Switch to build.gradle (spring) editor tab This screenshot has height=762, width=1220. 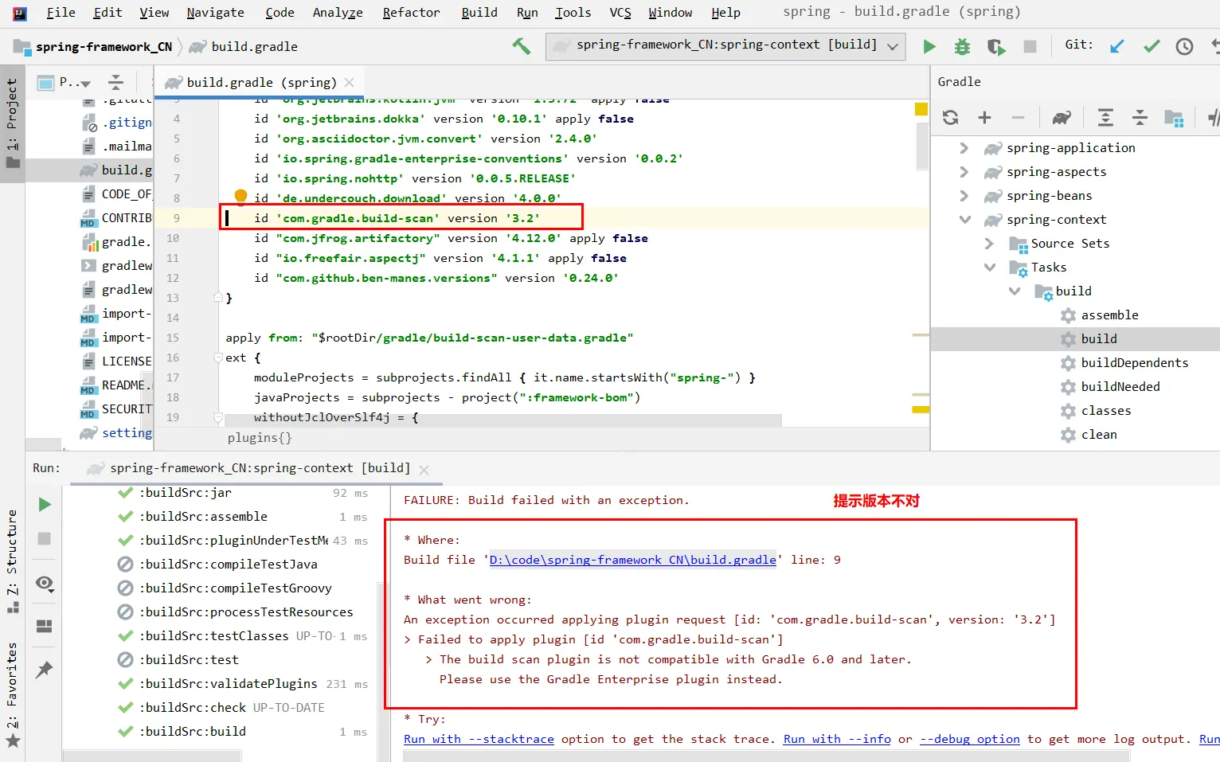click(260, 82)
